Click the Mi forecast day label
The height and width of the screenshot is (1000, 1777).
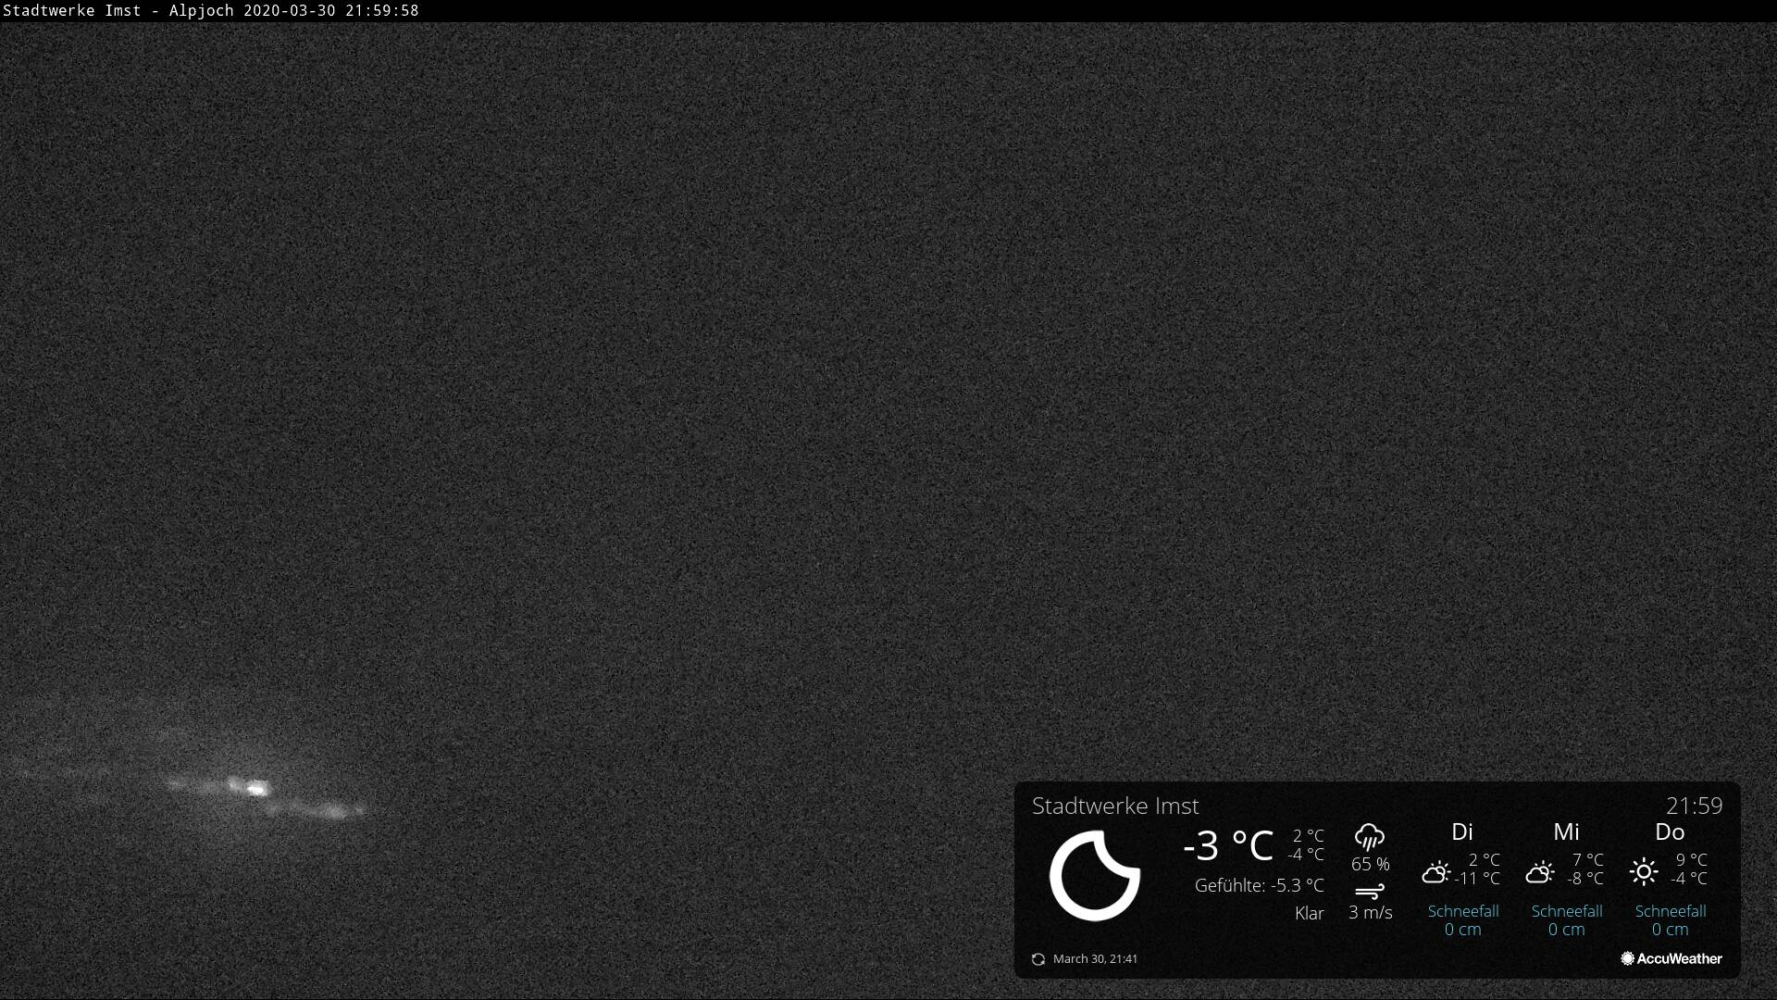1566,831
